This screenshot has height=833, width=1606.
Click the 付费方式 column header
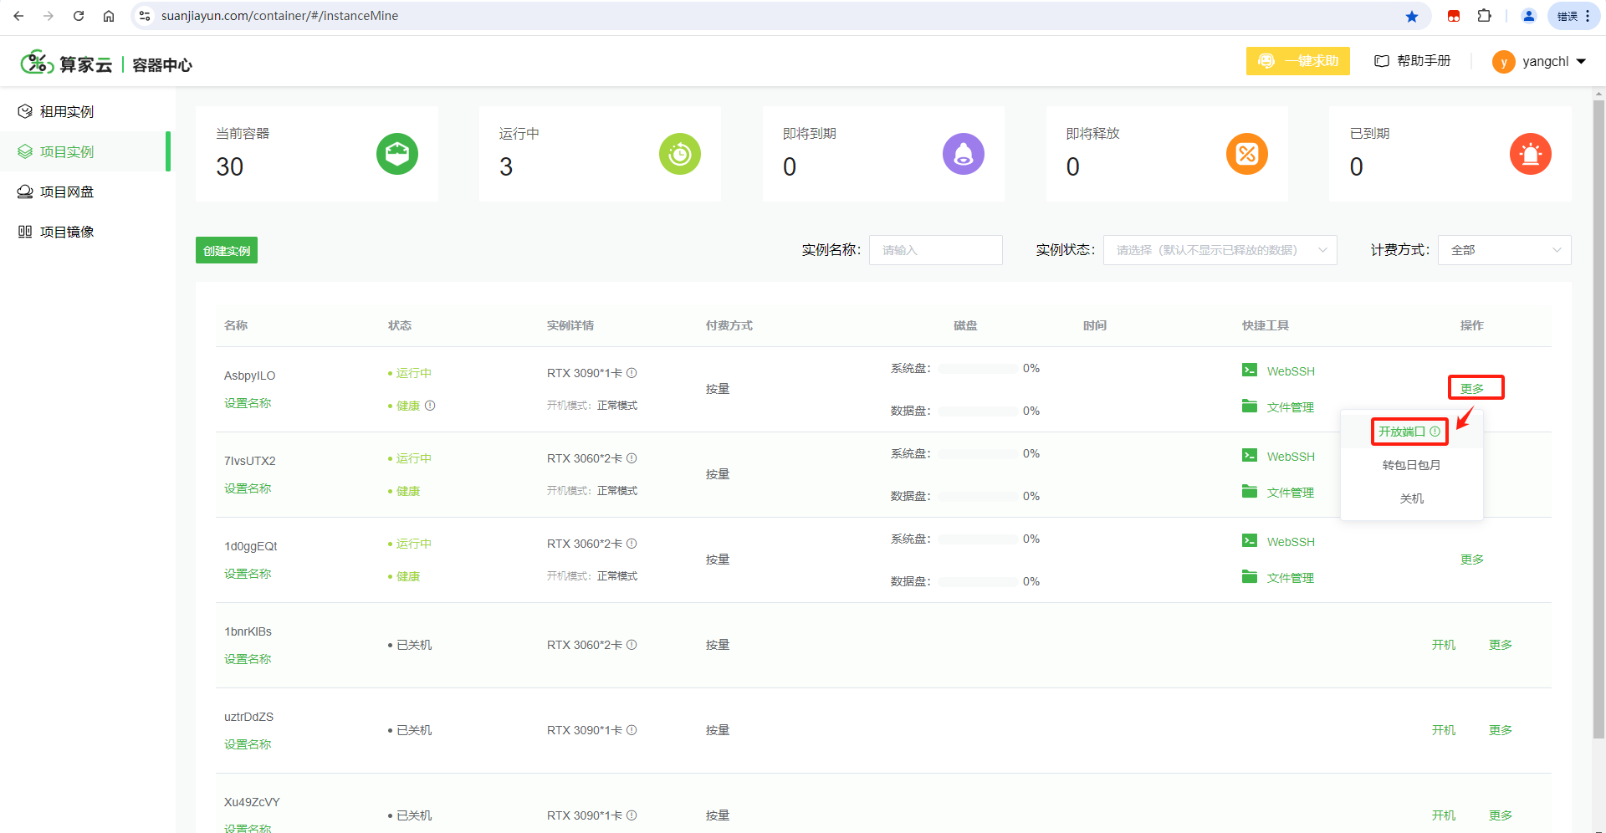(729, 325)
